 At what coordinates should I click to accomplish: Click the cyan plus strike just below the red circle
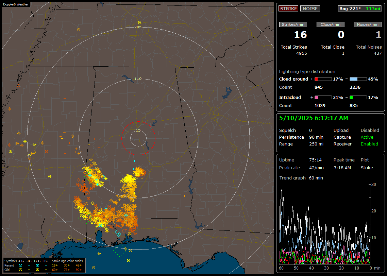(x=135, y=161)
